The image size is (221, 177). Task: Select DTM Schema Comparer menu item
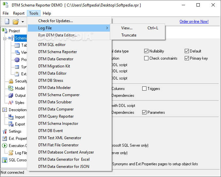pos(69,95)
